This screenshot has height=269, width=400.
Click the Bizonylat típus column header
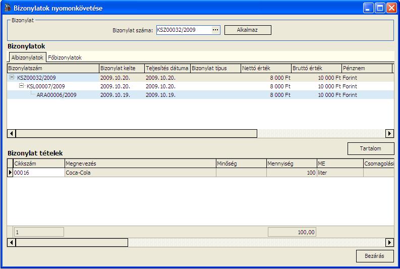click(215, 68)
